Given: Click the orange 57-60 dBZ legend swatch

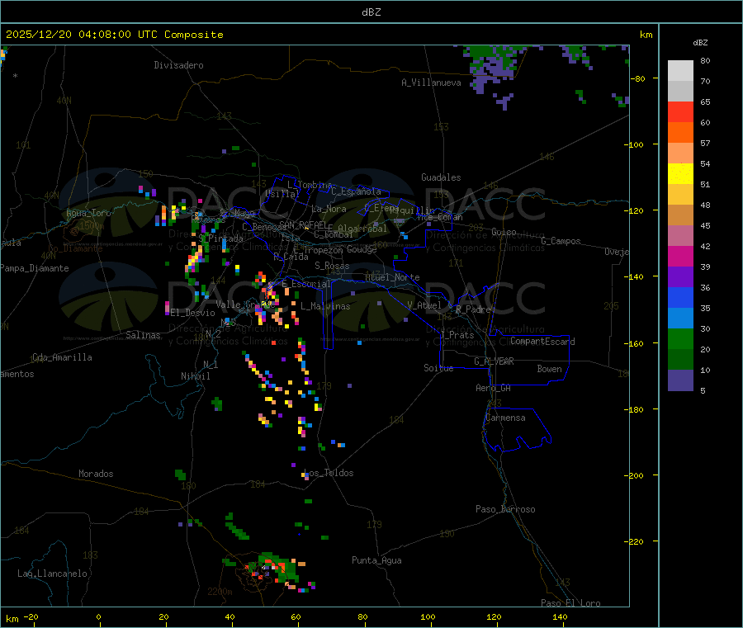Looking at the screenshot, I should [x=680, y=133].
